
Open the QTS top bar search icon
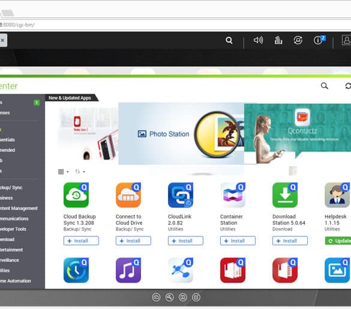click(x=229, y=40)
